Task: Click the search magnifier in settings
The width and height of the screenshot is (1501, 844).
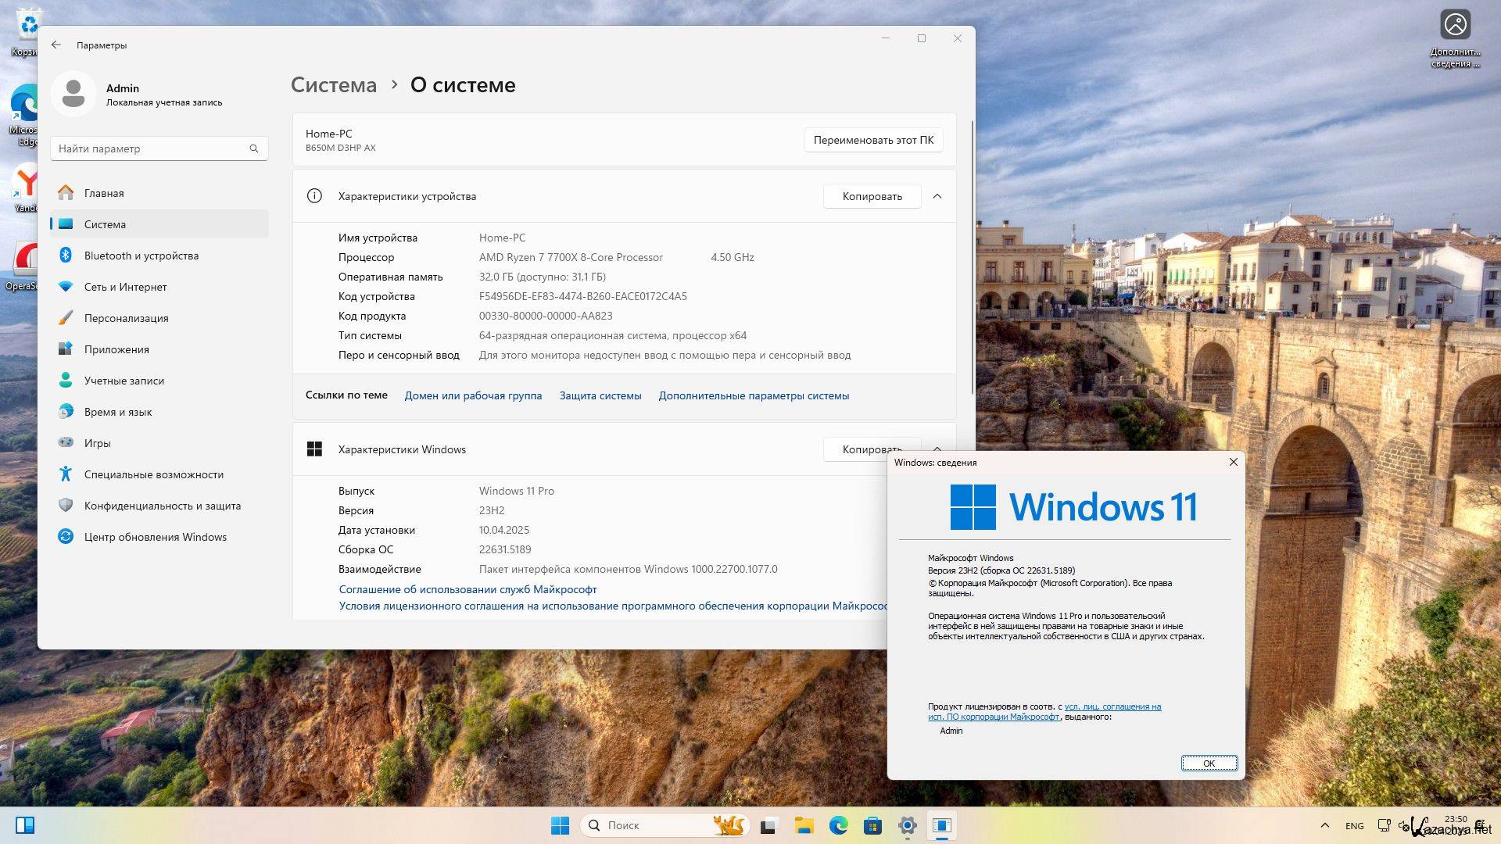Action: tap(254, 148)
